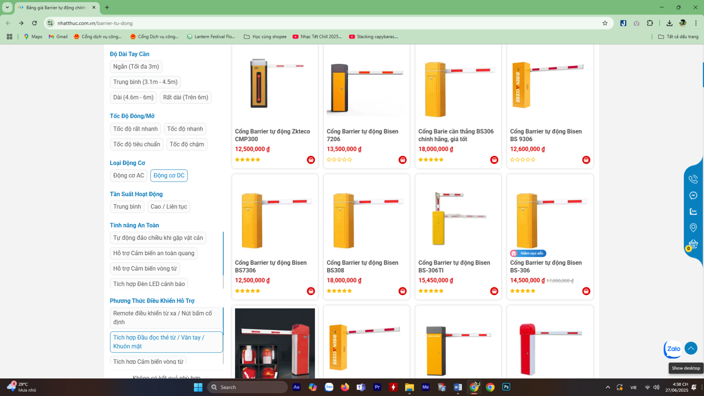Toggle Tự động đảo chiều khi gặp vật cản
This screenshot has width=704, height=396.
pos(158,238)
